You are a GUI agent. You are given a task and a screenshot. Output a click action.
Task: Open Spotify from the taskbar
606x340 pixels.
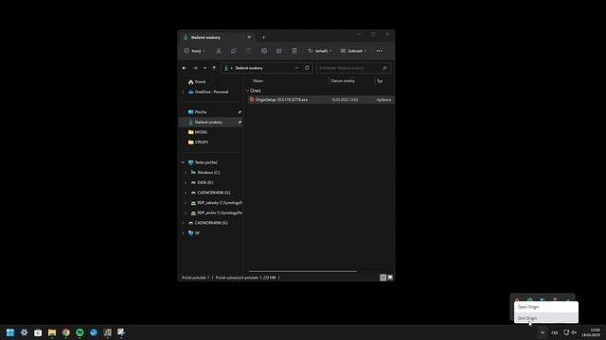pos(80,332)
